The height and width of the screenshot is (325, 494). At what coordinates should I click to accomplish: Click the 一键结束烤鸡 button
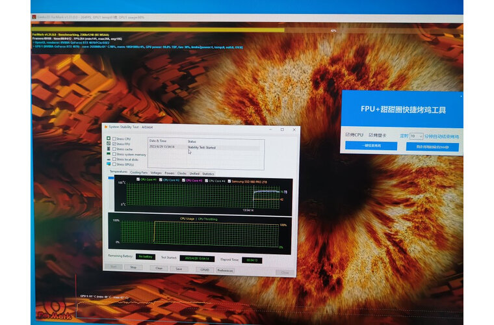(x=370, y=147)
